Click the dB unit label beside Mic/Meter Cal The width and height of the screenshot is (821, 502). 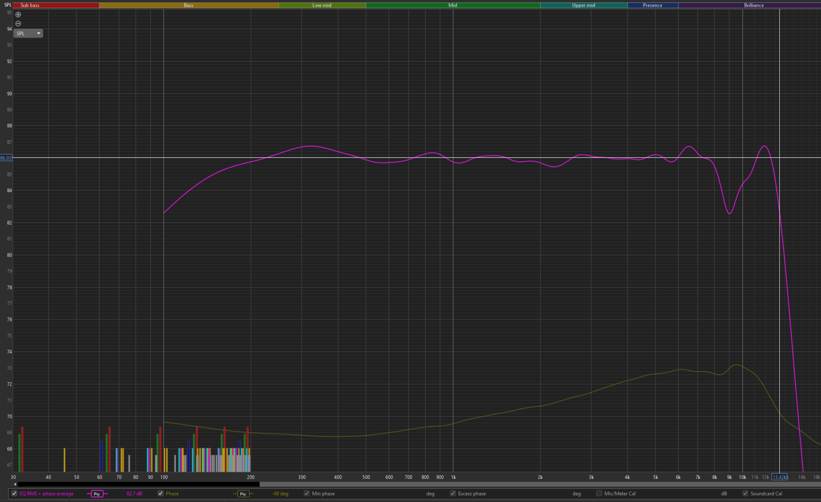(724, 493)
